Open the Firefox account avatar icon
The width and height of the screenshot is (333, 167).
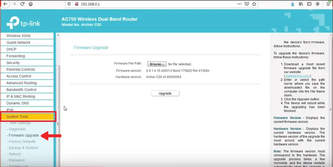(318, 4)
